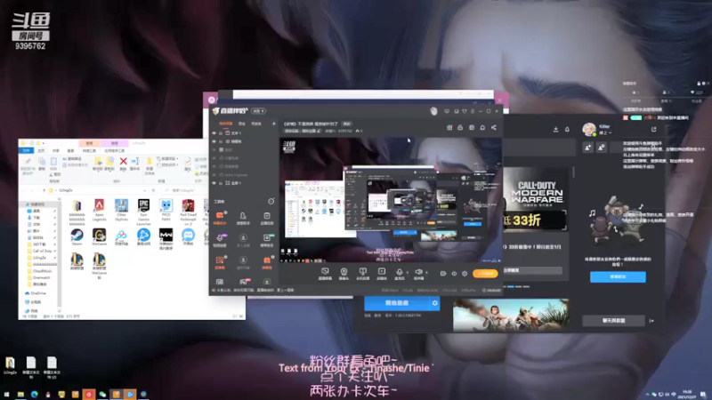Click the microphone icon in streaming app bottom bar
The image size is (712, 400).
pyautogui.click(x=400, y=274)
